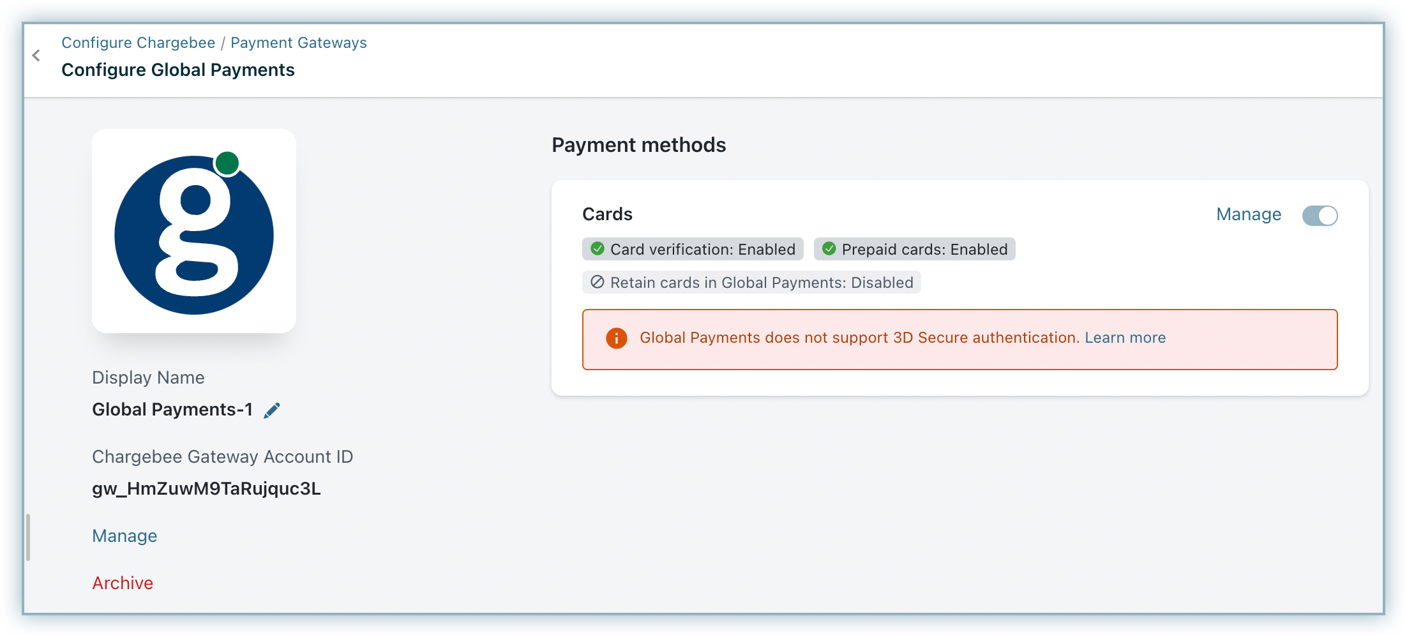Image resolution: width=1407 pixels, height=637 pixels.
Task: Click the orange info warning icon
Action: (616, 338)
